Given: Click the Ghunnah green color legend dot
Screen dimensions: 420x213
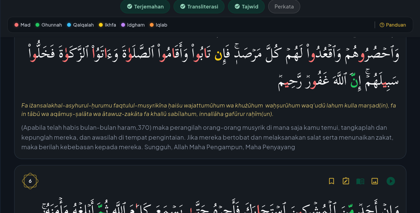Looking at the screenshot, I should (37, 25).
